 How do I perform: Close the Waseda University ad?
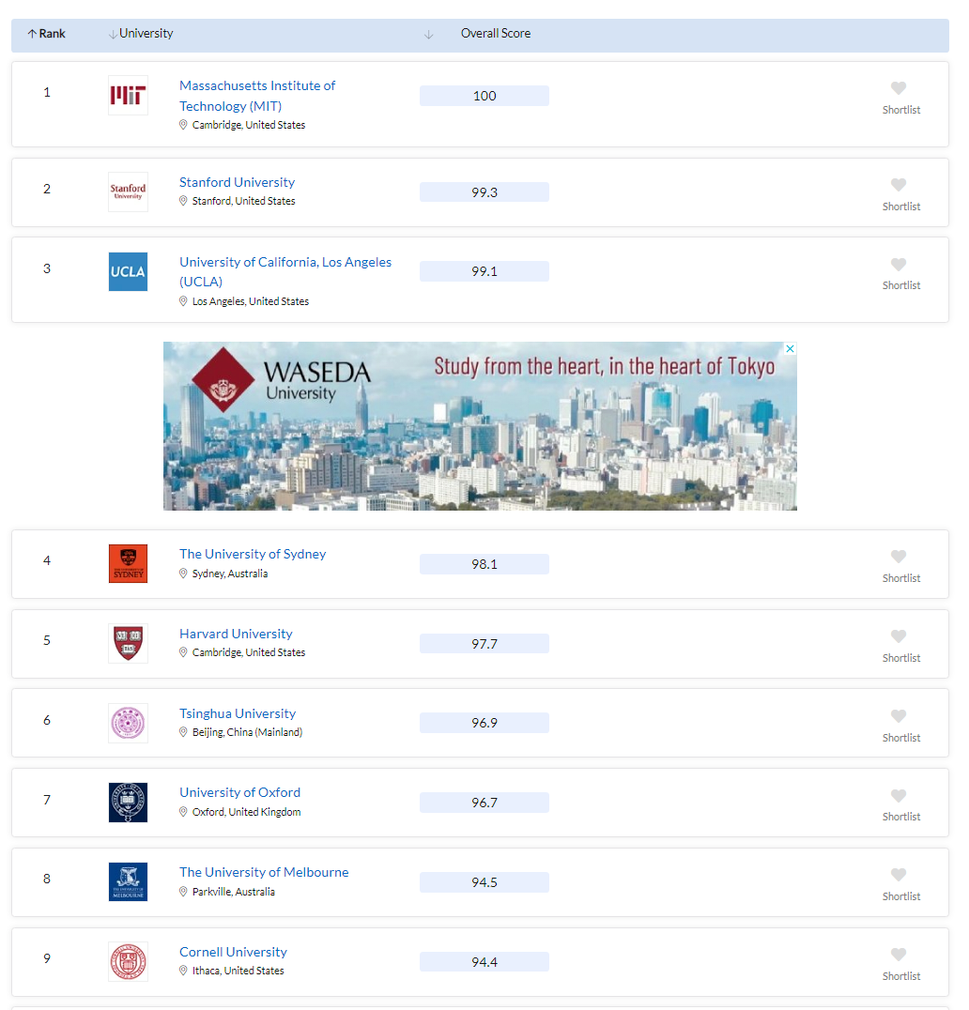[x=790, y=348]
